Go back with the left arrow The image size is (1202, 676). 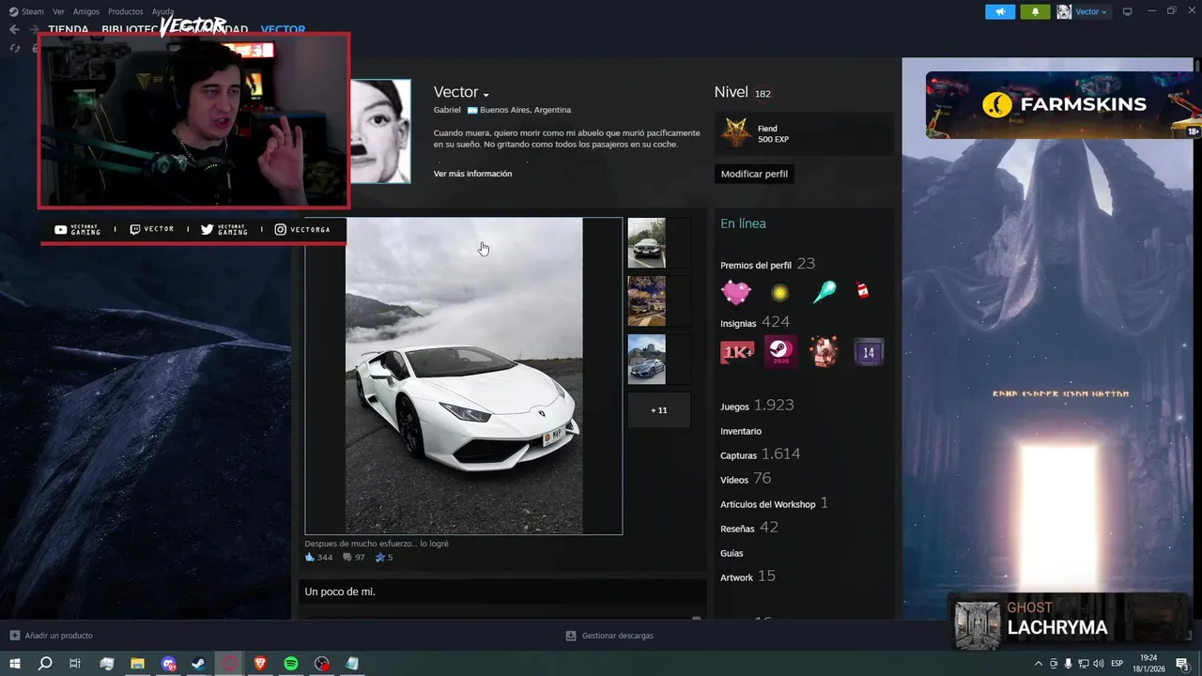coord(14,29)
